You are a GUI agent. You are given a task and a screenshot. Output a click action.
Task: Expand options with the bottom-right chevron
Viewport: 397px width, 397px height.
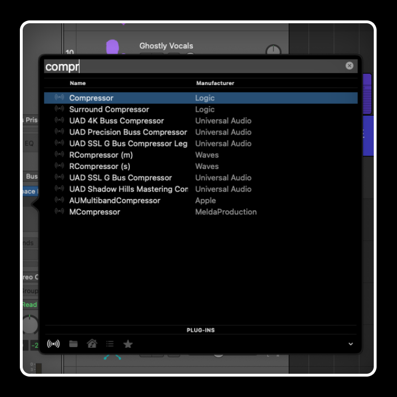pyautogui.click(x=350, y=344)
